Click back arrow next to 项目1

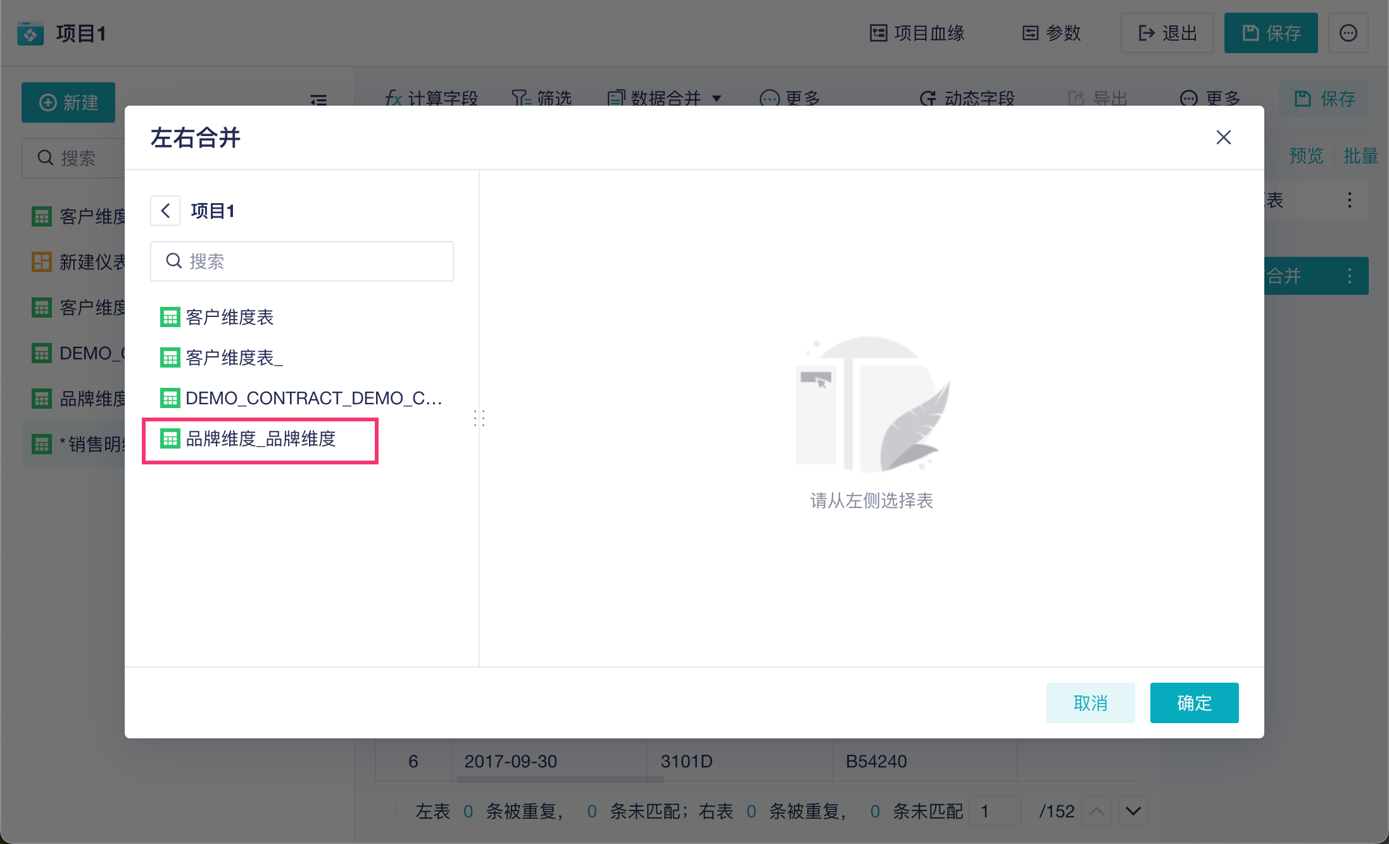point(165,211)
